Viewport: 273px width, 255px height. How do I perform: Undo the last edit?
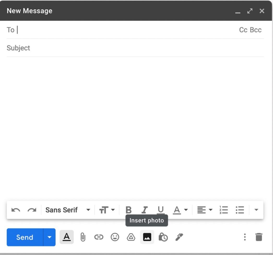(16, 210)
